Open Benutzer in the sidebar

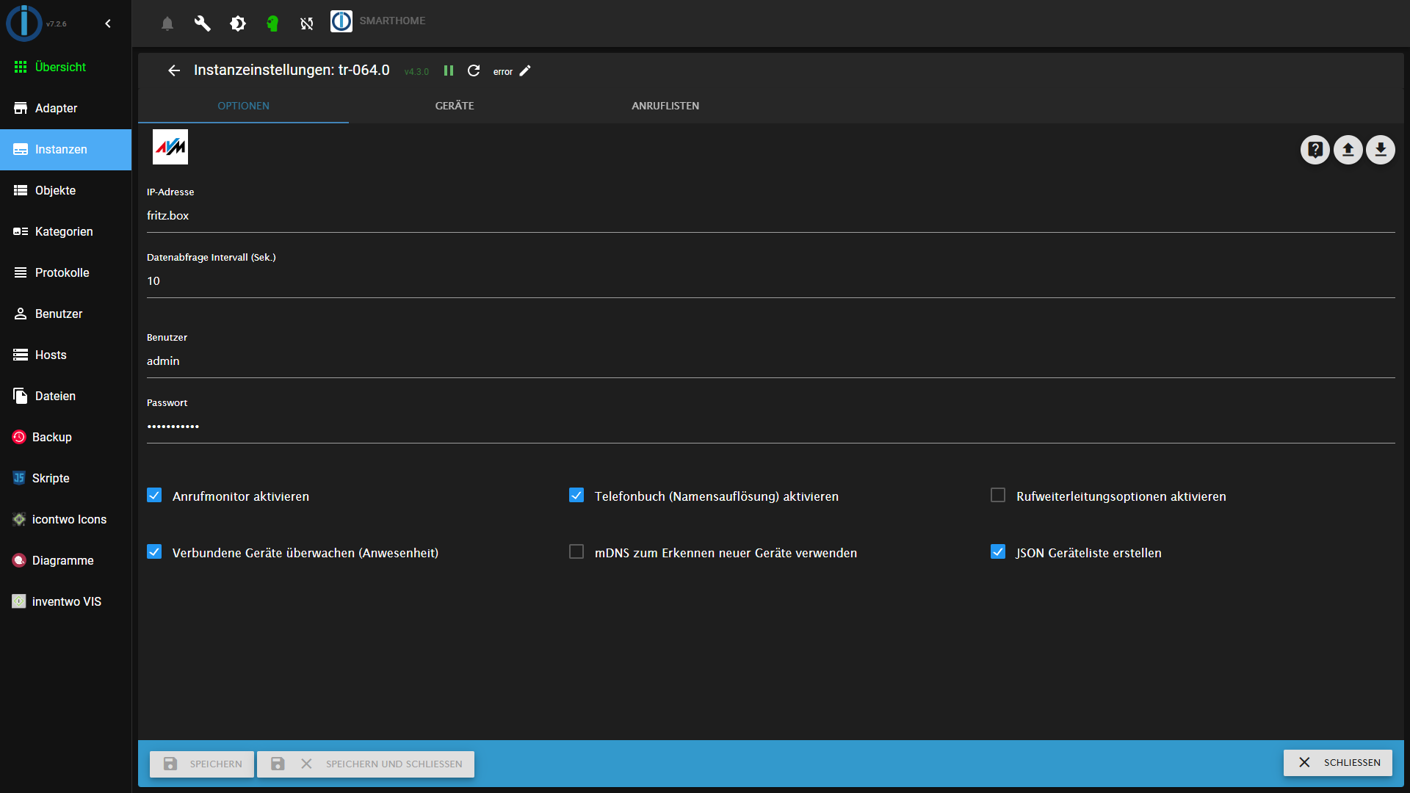coord(65,314)
